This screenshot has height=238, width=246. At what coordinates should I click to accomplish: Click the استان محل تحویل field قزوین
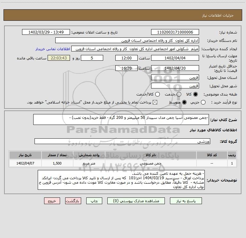(x=175, y=78)
